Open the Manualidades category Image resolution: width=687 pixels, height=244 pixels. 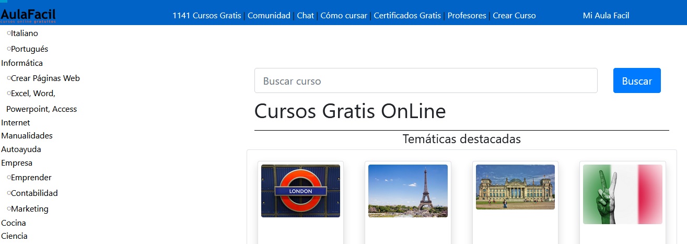[27, 136]
